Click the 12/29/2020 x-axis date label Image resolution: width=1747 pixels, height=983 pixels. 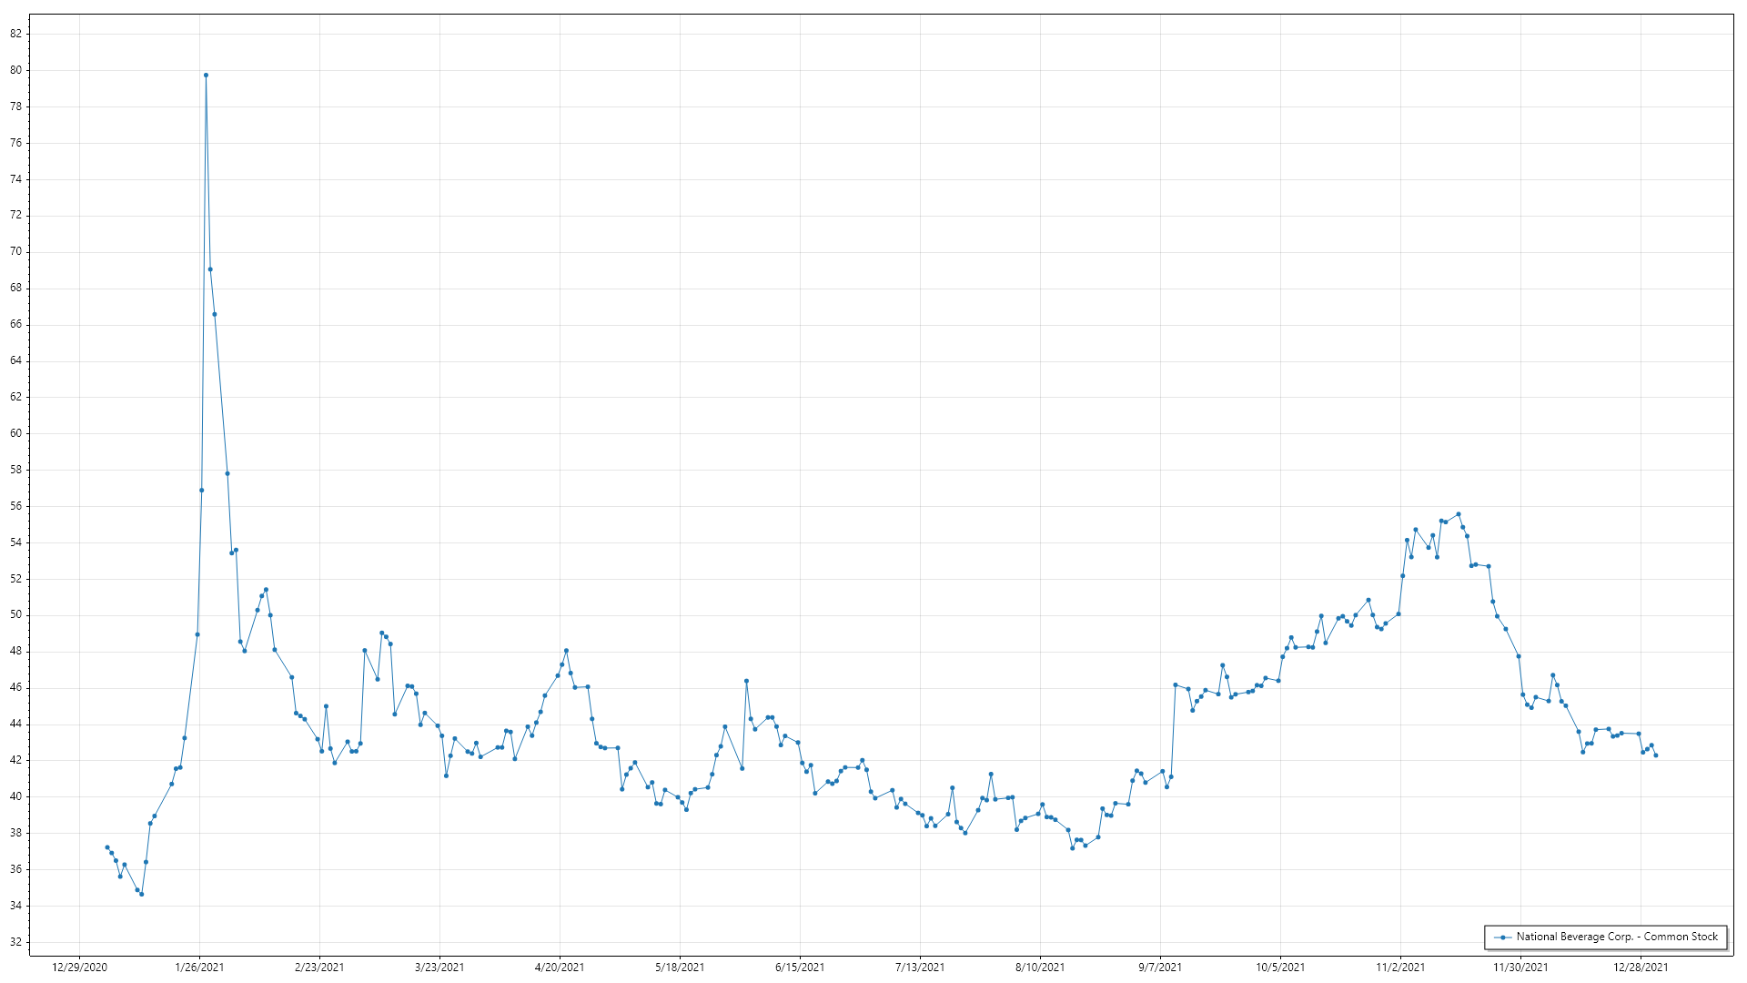79,968
